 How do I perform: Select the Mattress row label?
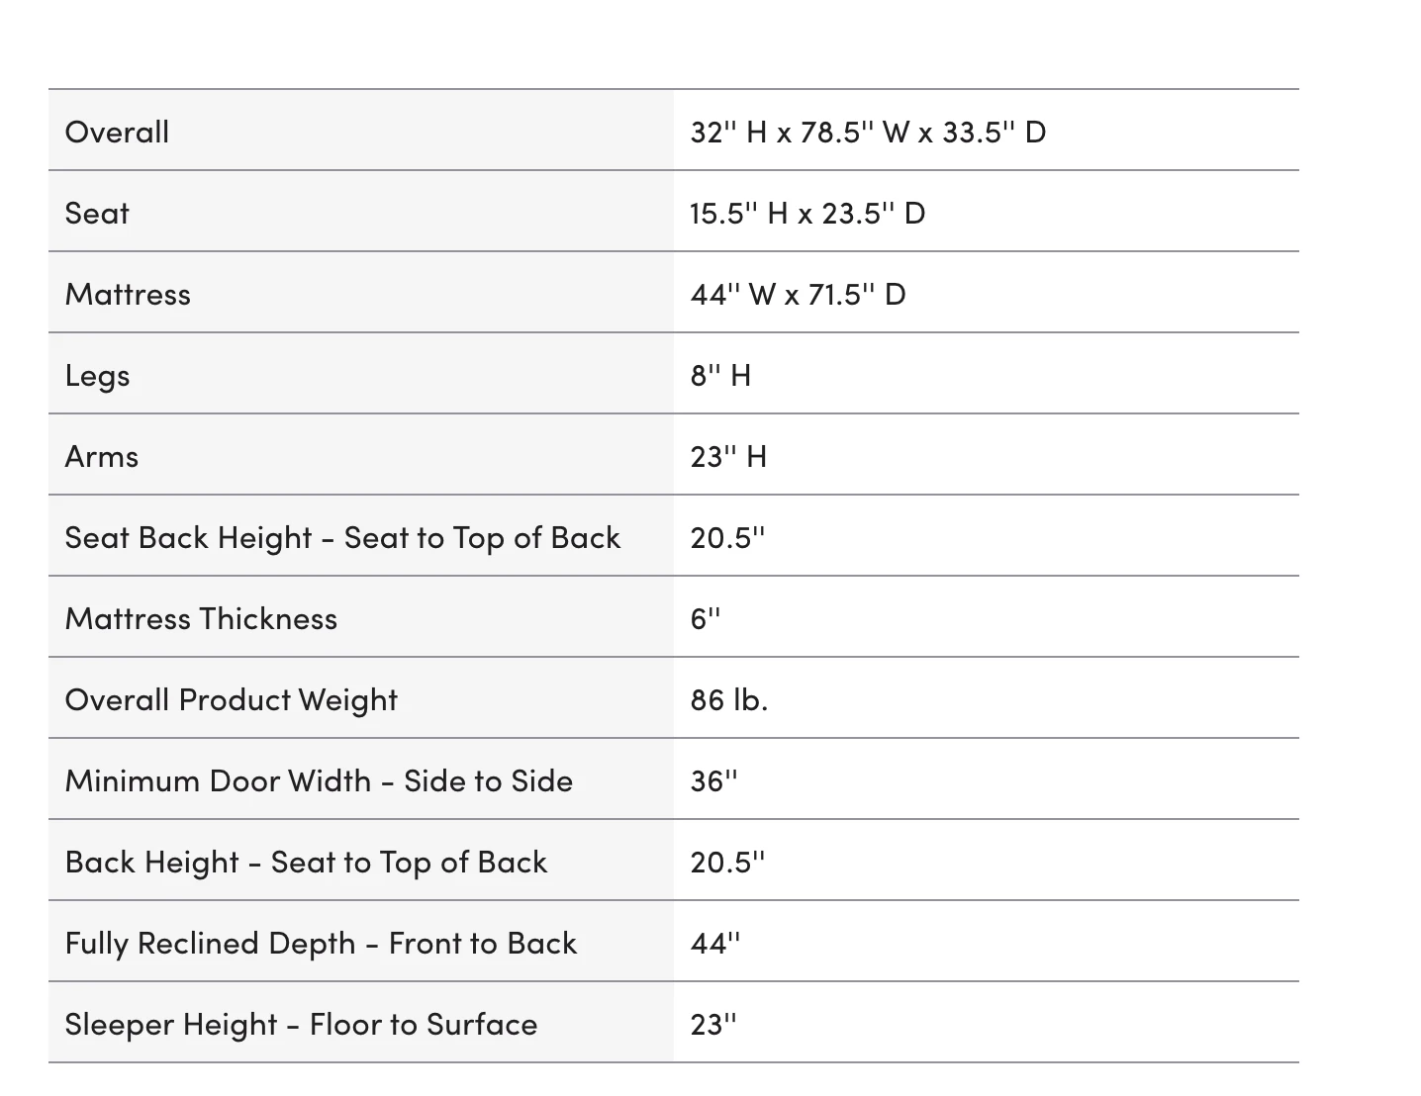click(128, 294)
